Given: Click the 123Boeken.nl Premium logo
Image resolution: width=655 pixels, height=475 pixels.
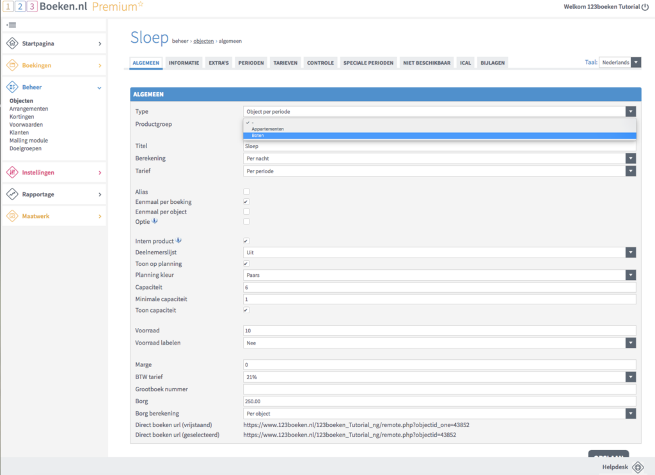Looking at the screenshot, I should point(73,6).
